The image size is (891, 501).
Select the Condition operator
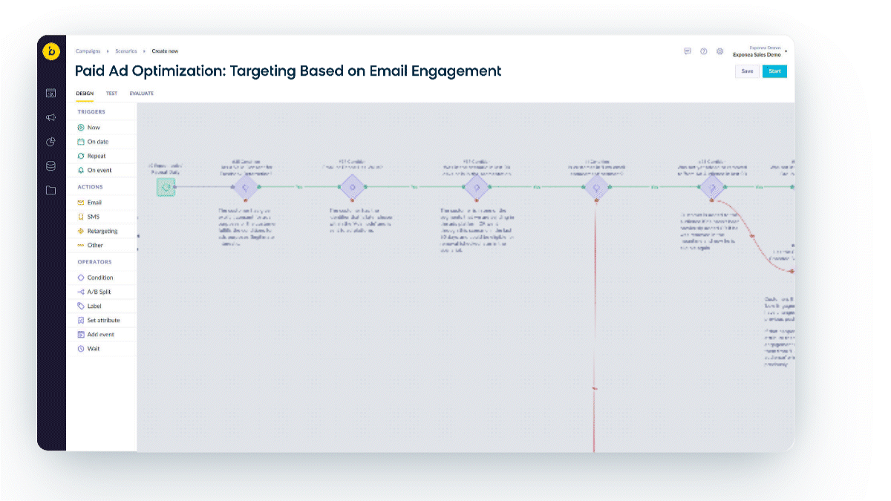(x=101, y=278)
